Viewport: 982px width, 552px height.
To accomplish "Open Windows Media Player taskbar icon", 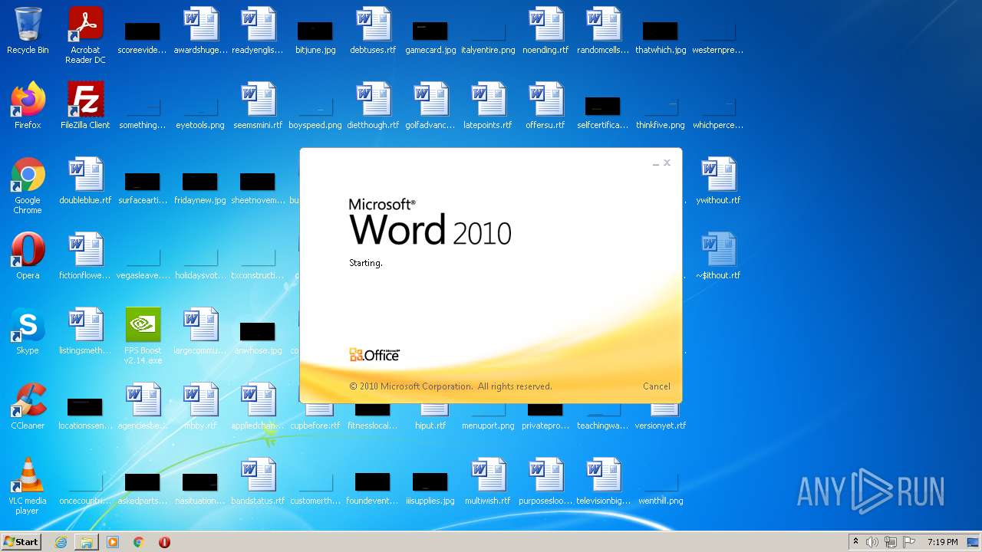I will coord(113,542).
